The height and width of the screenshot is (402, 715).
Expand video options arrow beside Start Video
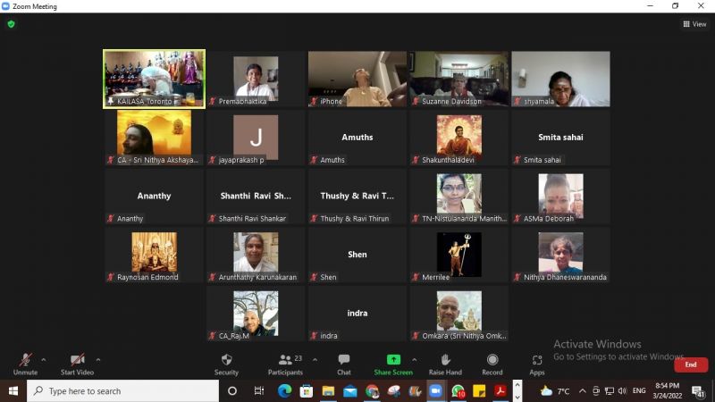coord(97,360)
